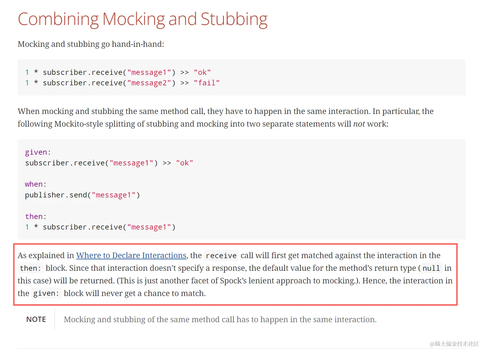This screenshot has height=349, width=481.
Task: Click the note text about same interaction
Action: pos(220,319)
